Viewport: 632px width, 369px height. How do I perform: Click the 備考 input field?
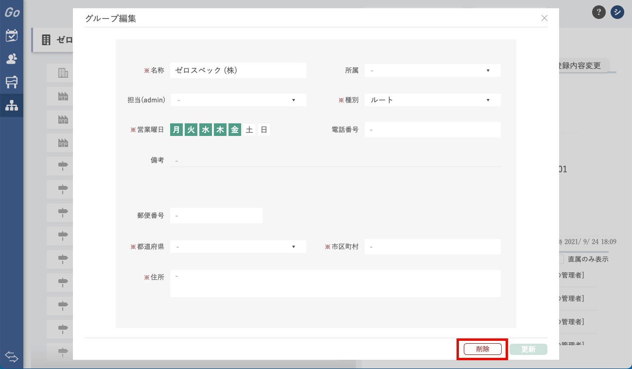(335, 160)
